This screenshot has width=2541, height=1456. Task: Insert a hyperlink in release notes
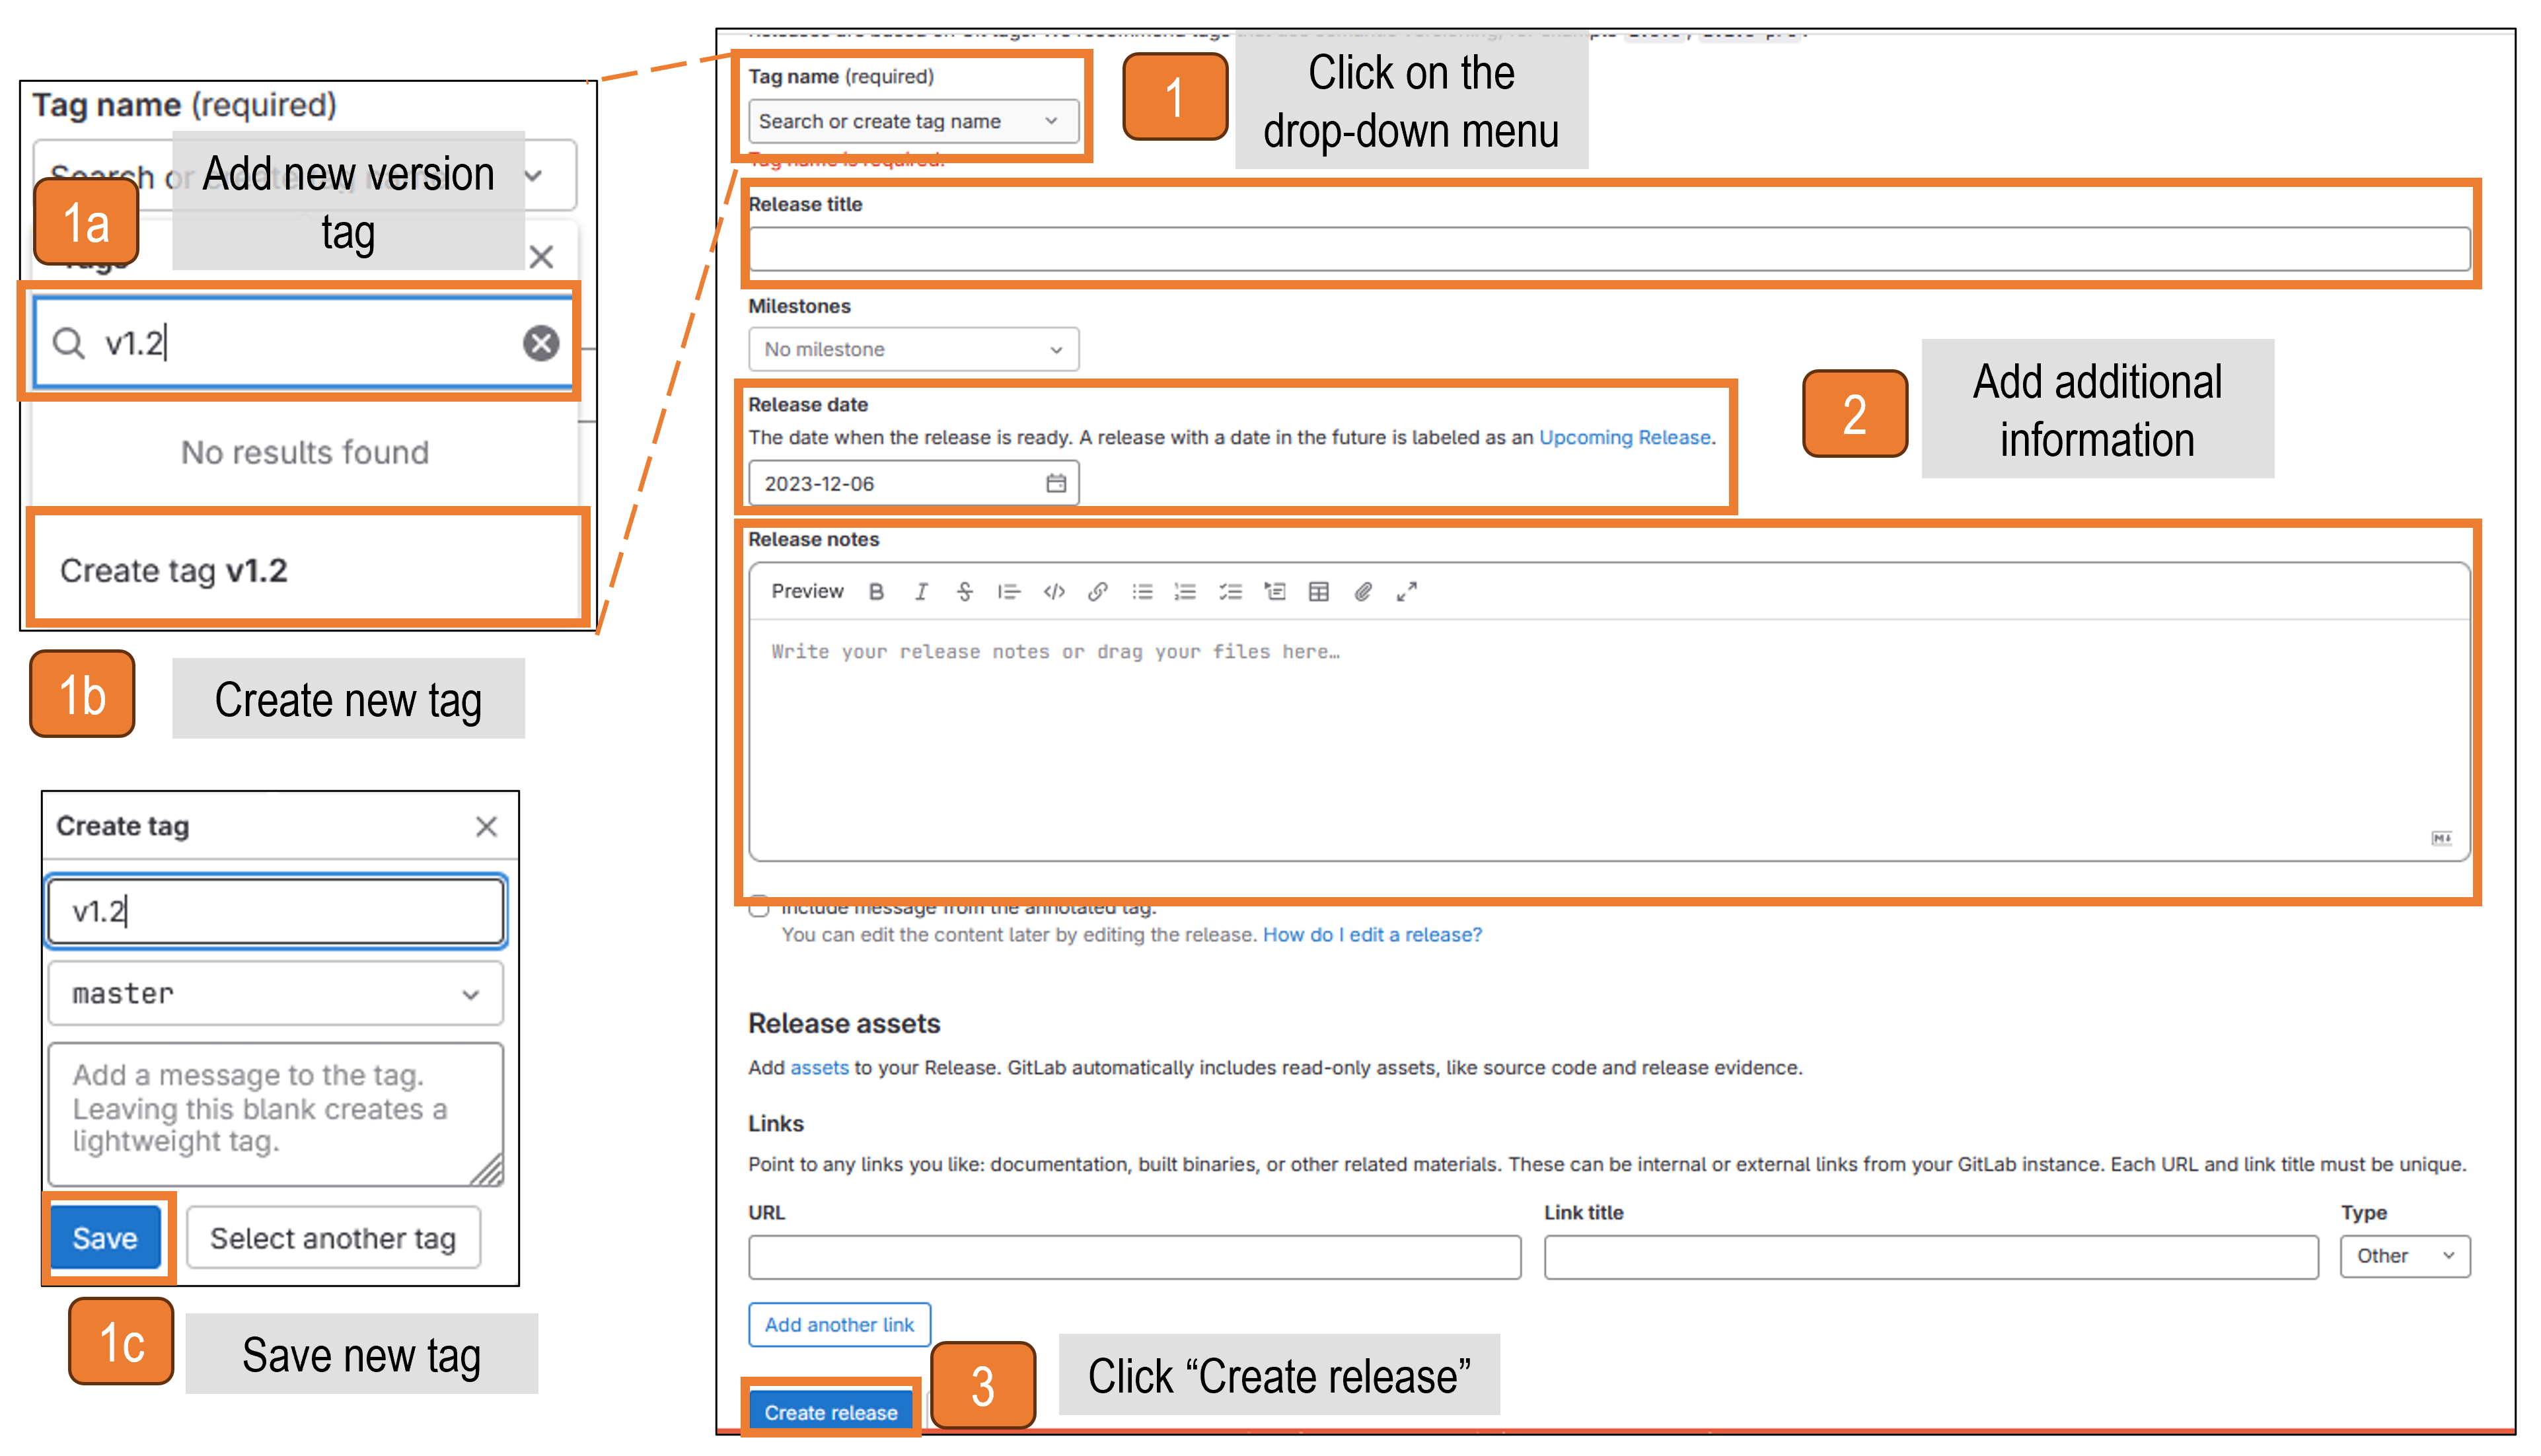coord(1098,592)
